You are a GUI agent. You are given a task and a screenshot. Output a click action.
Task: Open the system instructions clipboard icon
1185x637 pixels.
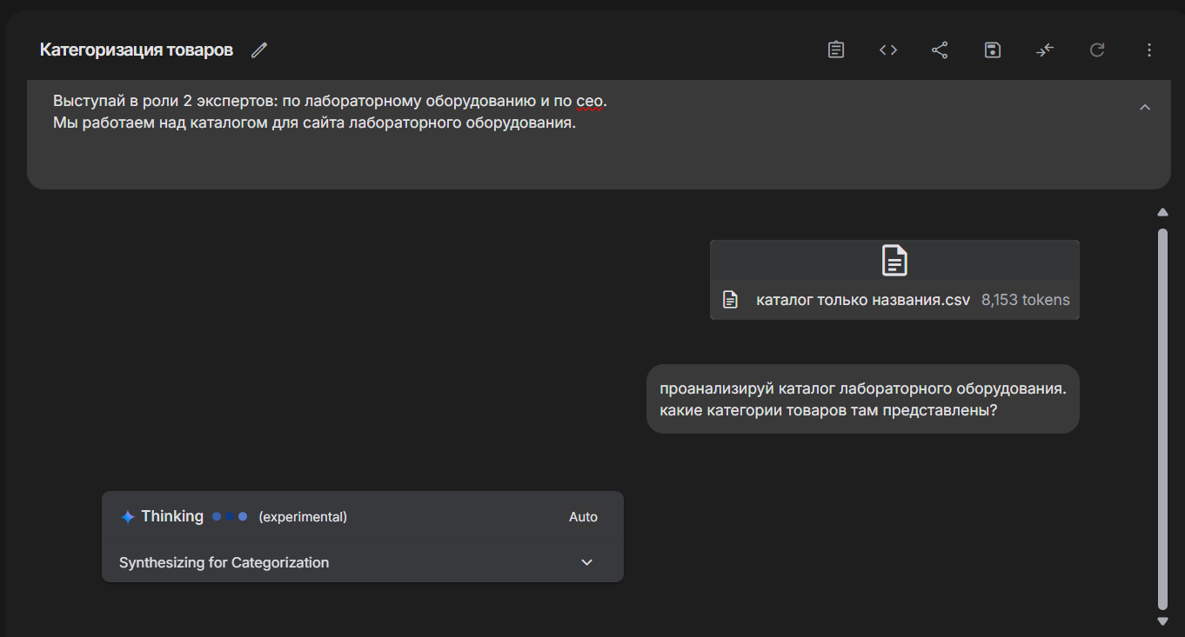(836, 50)
